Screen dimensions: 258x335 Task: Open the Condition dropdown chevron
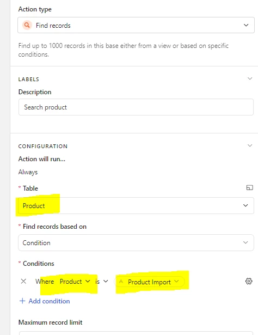click(245, 242)
